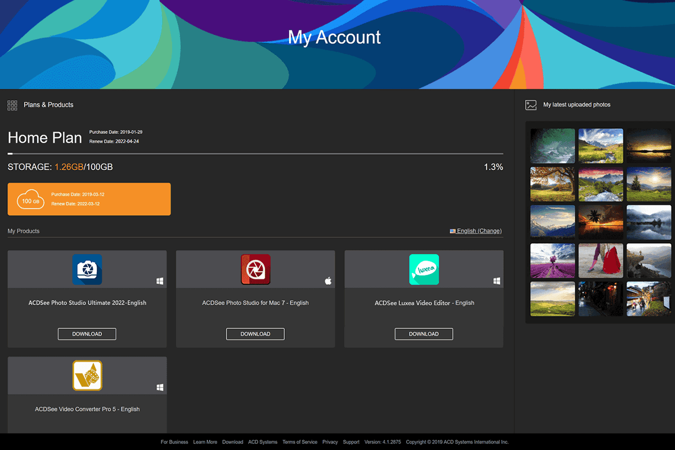
Task: Click the My Products label
Action: coord(24,231)
